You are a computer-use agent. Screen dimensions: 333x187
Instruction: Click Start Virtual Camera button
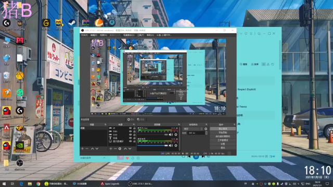[x=223, y=136]
